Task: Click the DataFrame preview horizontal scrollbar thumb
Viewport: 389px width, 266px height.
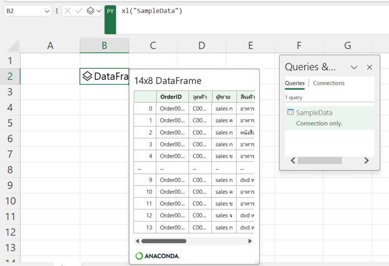Action: (164, 241)
